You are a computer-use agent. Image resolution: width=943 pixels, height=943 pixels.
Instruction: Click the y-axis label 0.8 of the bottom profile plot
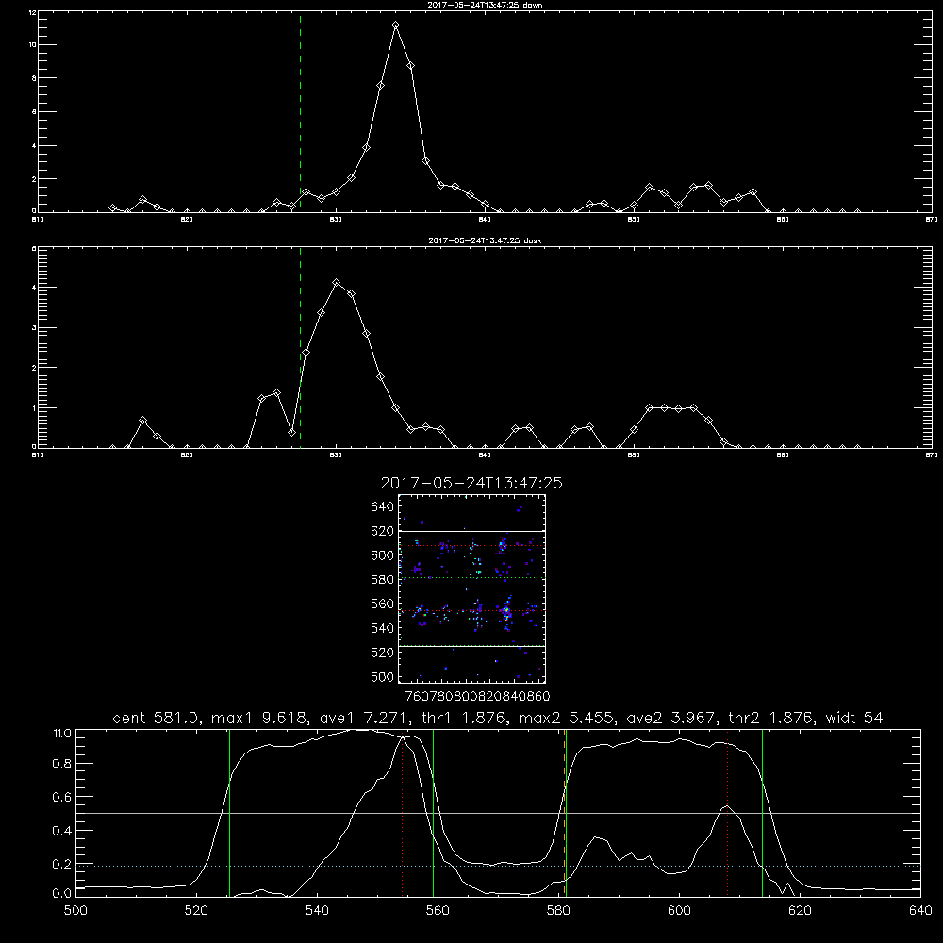tap(62, 764)
